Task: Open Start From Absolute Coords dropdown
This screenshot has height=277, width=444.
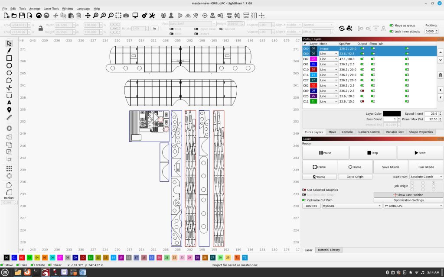Action: [426, 177]
